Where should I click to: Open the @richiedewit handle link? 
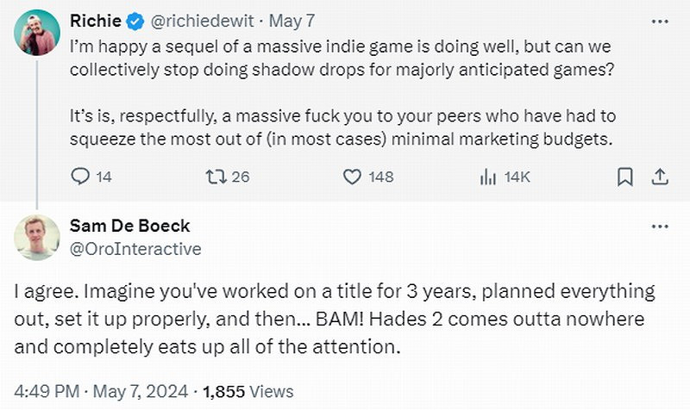pyautogui.click(x=198, y=19)
